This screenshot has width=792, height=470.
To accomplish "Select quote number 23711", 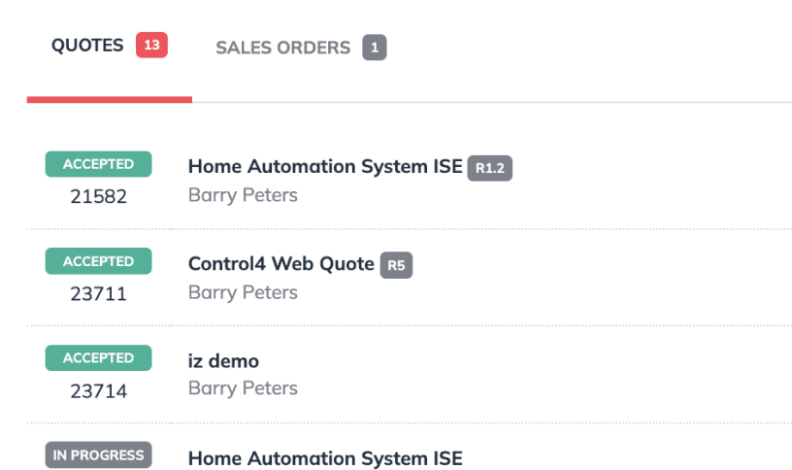I will 98,293.
